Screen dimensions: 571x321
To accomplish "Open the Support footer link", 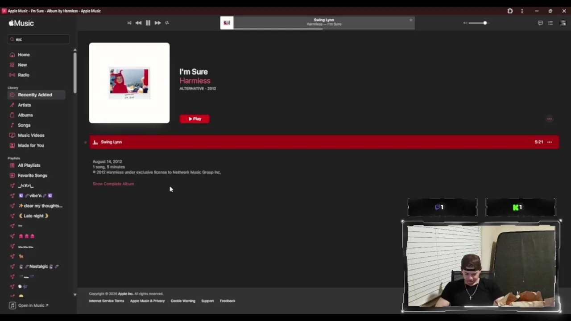I will [x=207, y=301].
